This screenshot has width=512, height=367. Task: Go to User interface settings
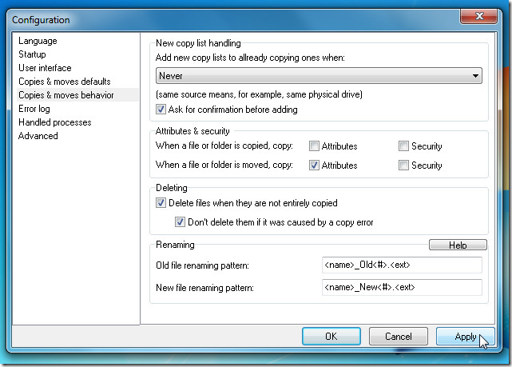(x=45, y=68)
